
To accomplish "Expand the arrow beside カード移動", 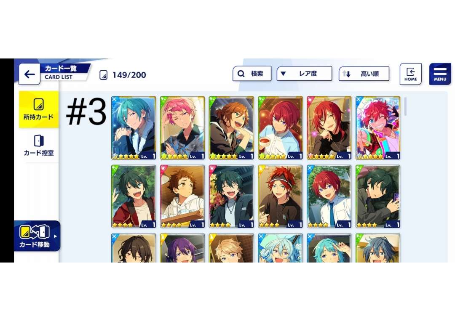I will (56, 236).
